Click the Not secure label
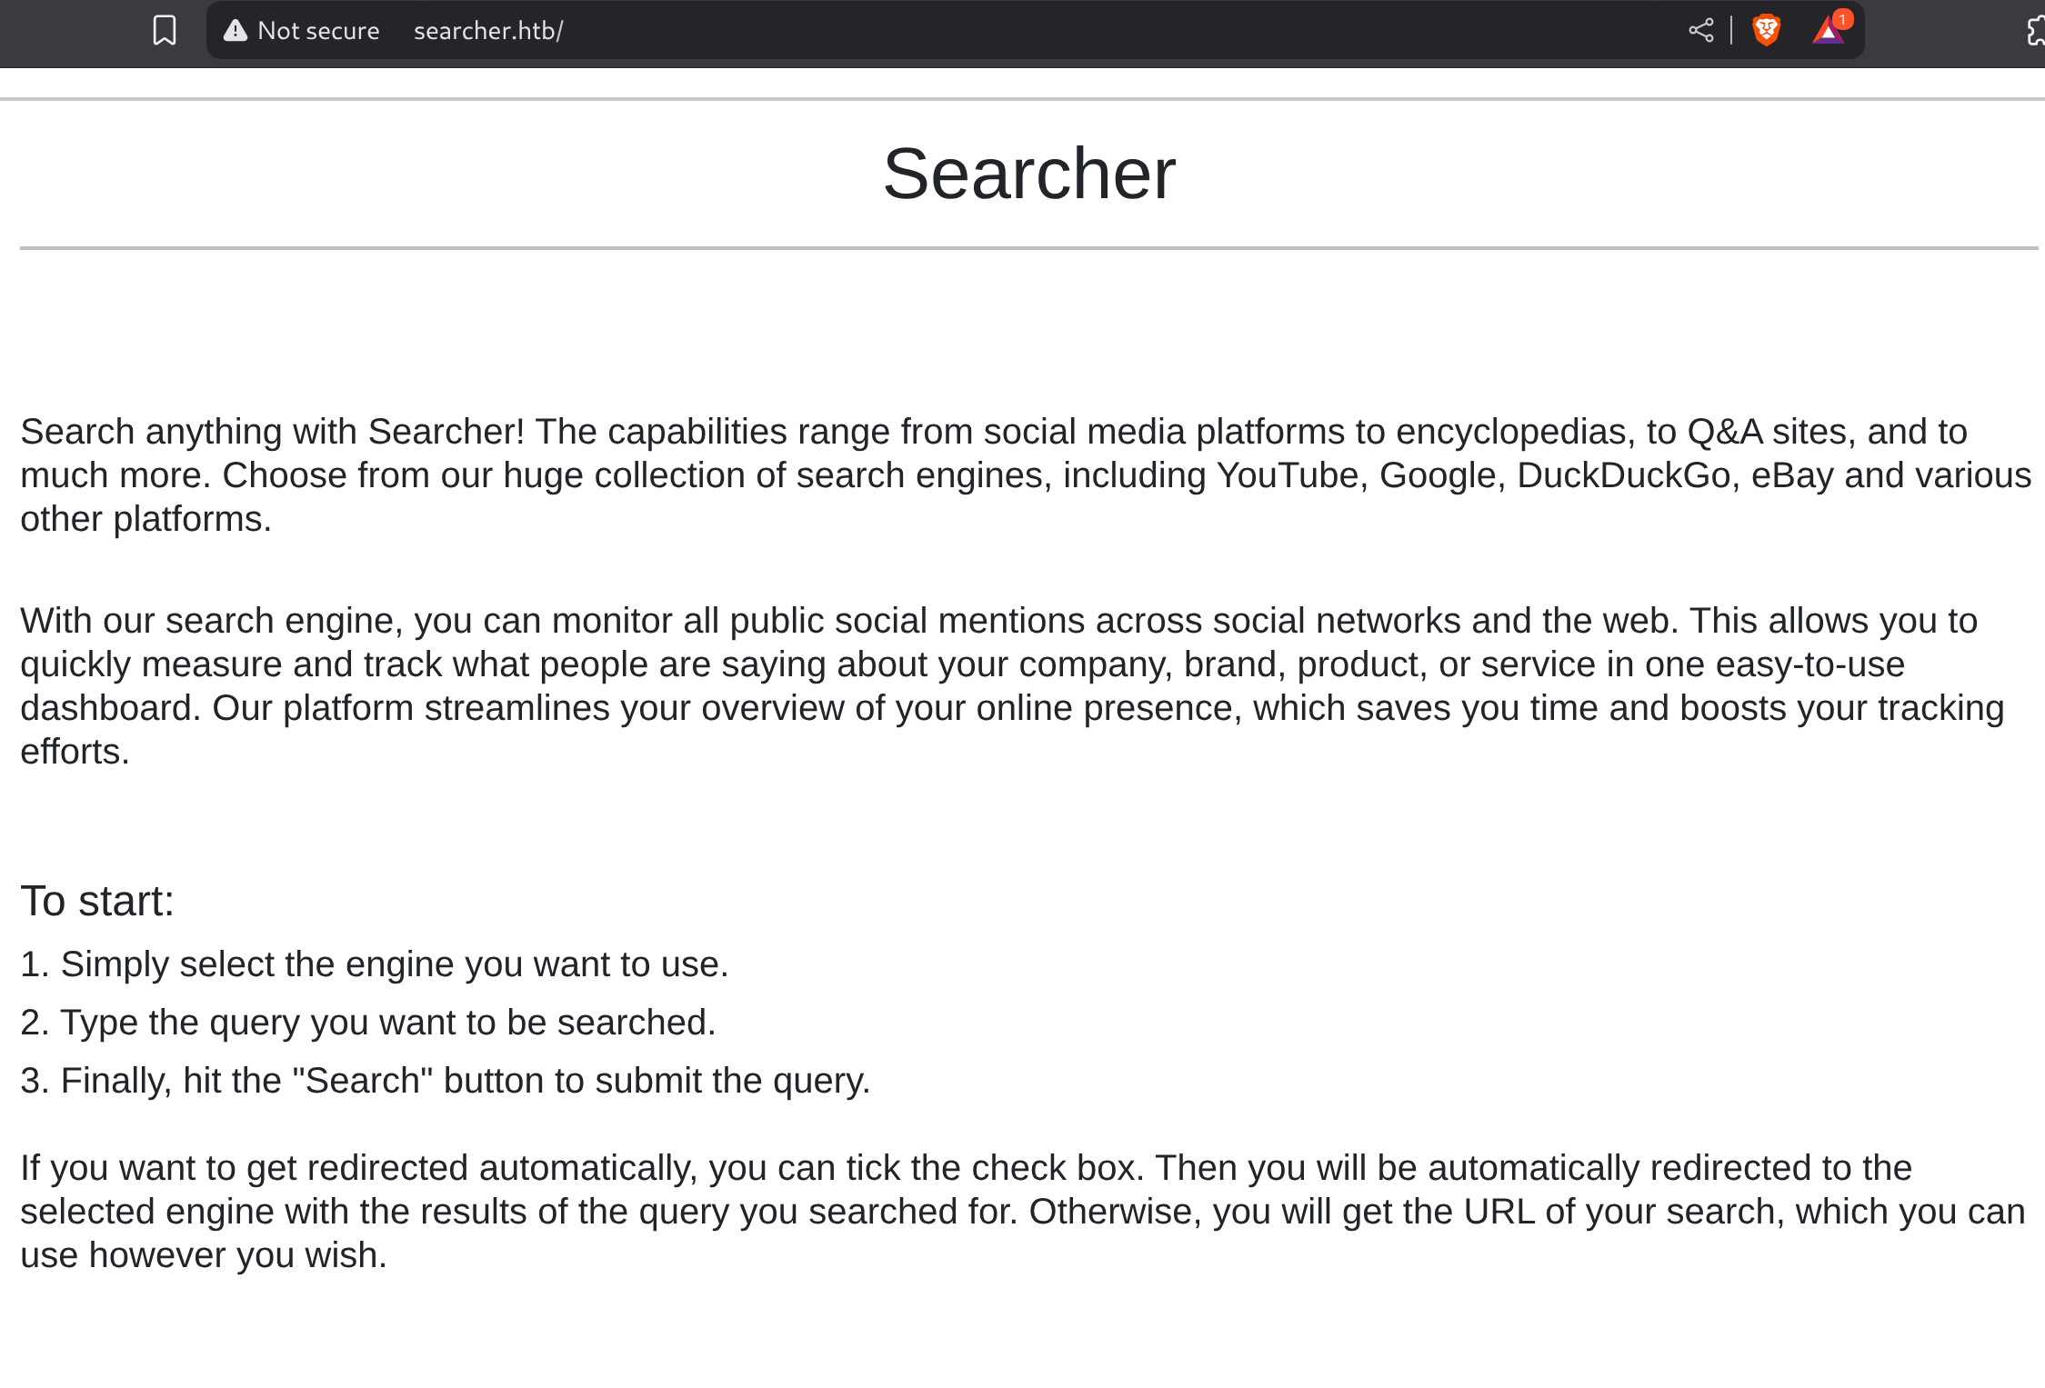This screenshot has width=2045, height=1388. [x=318, y=31]
